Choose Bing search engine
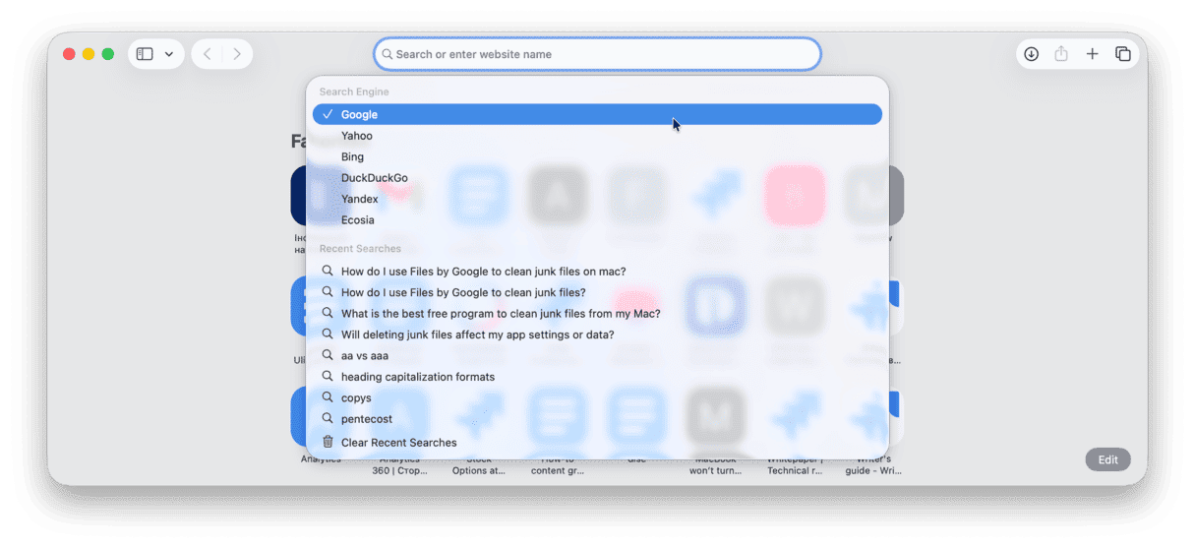 [597, 156]
